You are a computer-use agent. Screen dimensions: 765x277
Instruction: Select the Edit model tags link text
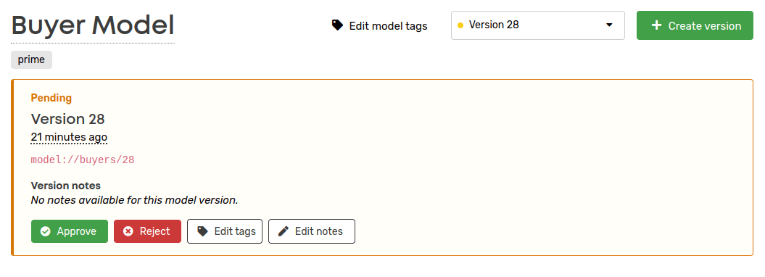click(389, 26)
